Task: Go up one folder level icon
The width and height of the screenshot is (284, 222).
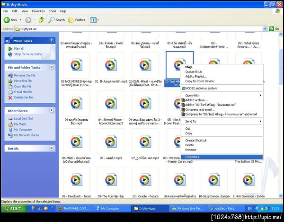Action: (41, 20)
